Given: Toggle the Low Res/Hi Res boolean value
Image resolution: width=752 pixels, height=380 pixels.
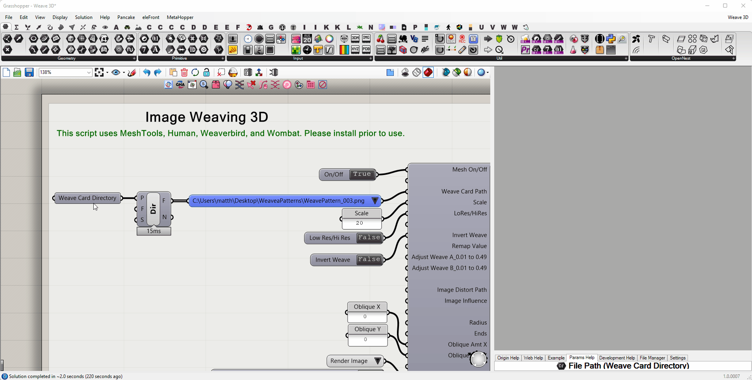Looking at the screenshot, I should click(x=369, y=238).
